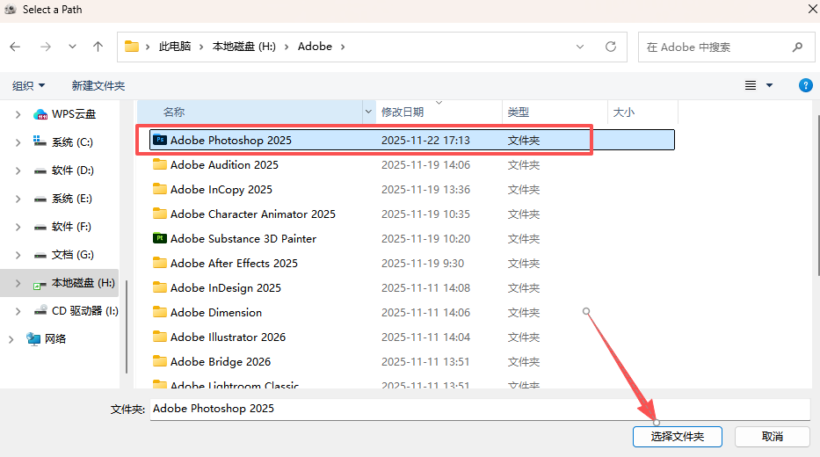Go forward with the right arrow
820x457 pixels.
[x=46, y=47]
